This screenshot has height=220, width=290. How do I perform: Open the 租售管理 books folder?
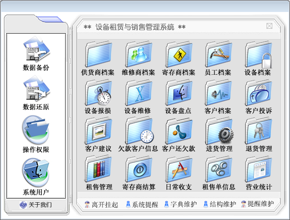point(99,169)
